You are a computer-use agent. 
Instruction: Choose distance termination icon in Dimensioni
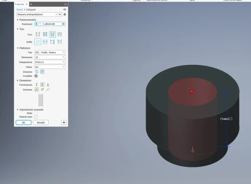[37, 85]
